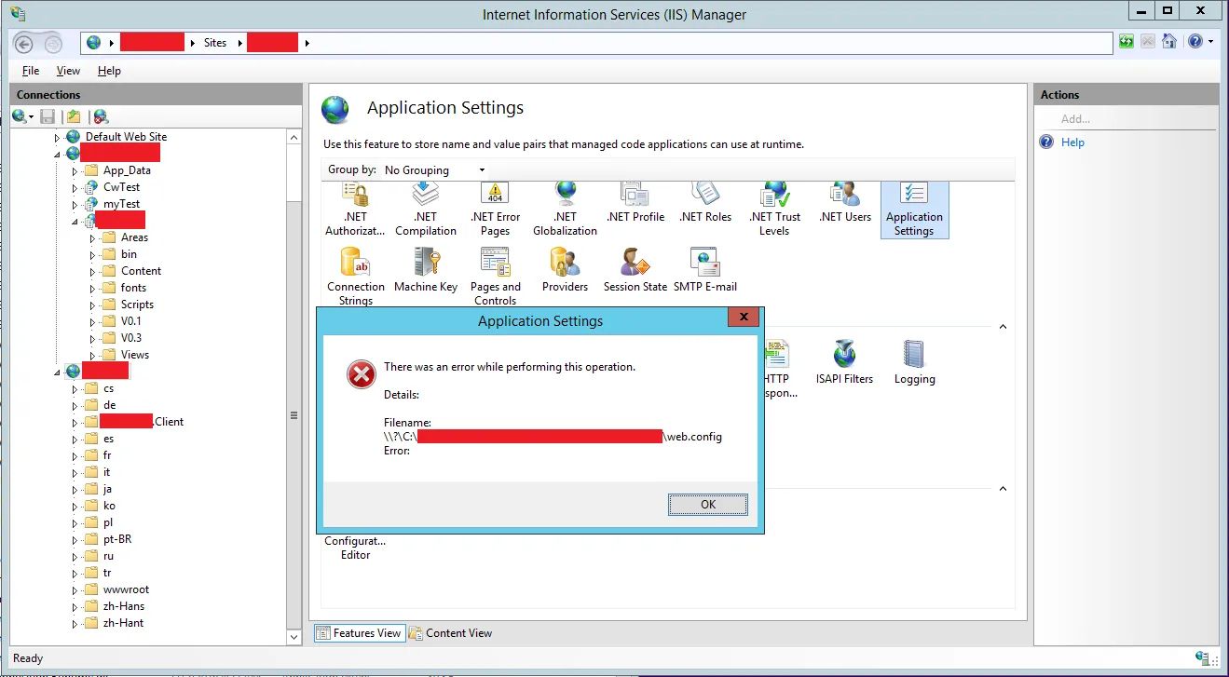Open the Session State feature
Screen dimensions: 1229x677
coord(635,272)
